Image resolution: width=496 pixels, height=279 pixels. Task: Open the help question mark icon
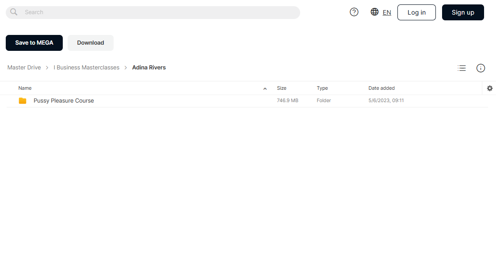pos(354,12)
